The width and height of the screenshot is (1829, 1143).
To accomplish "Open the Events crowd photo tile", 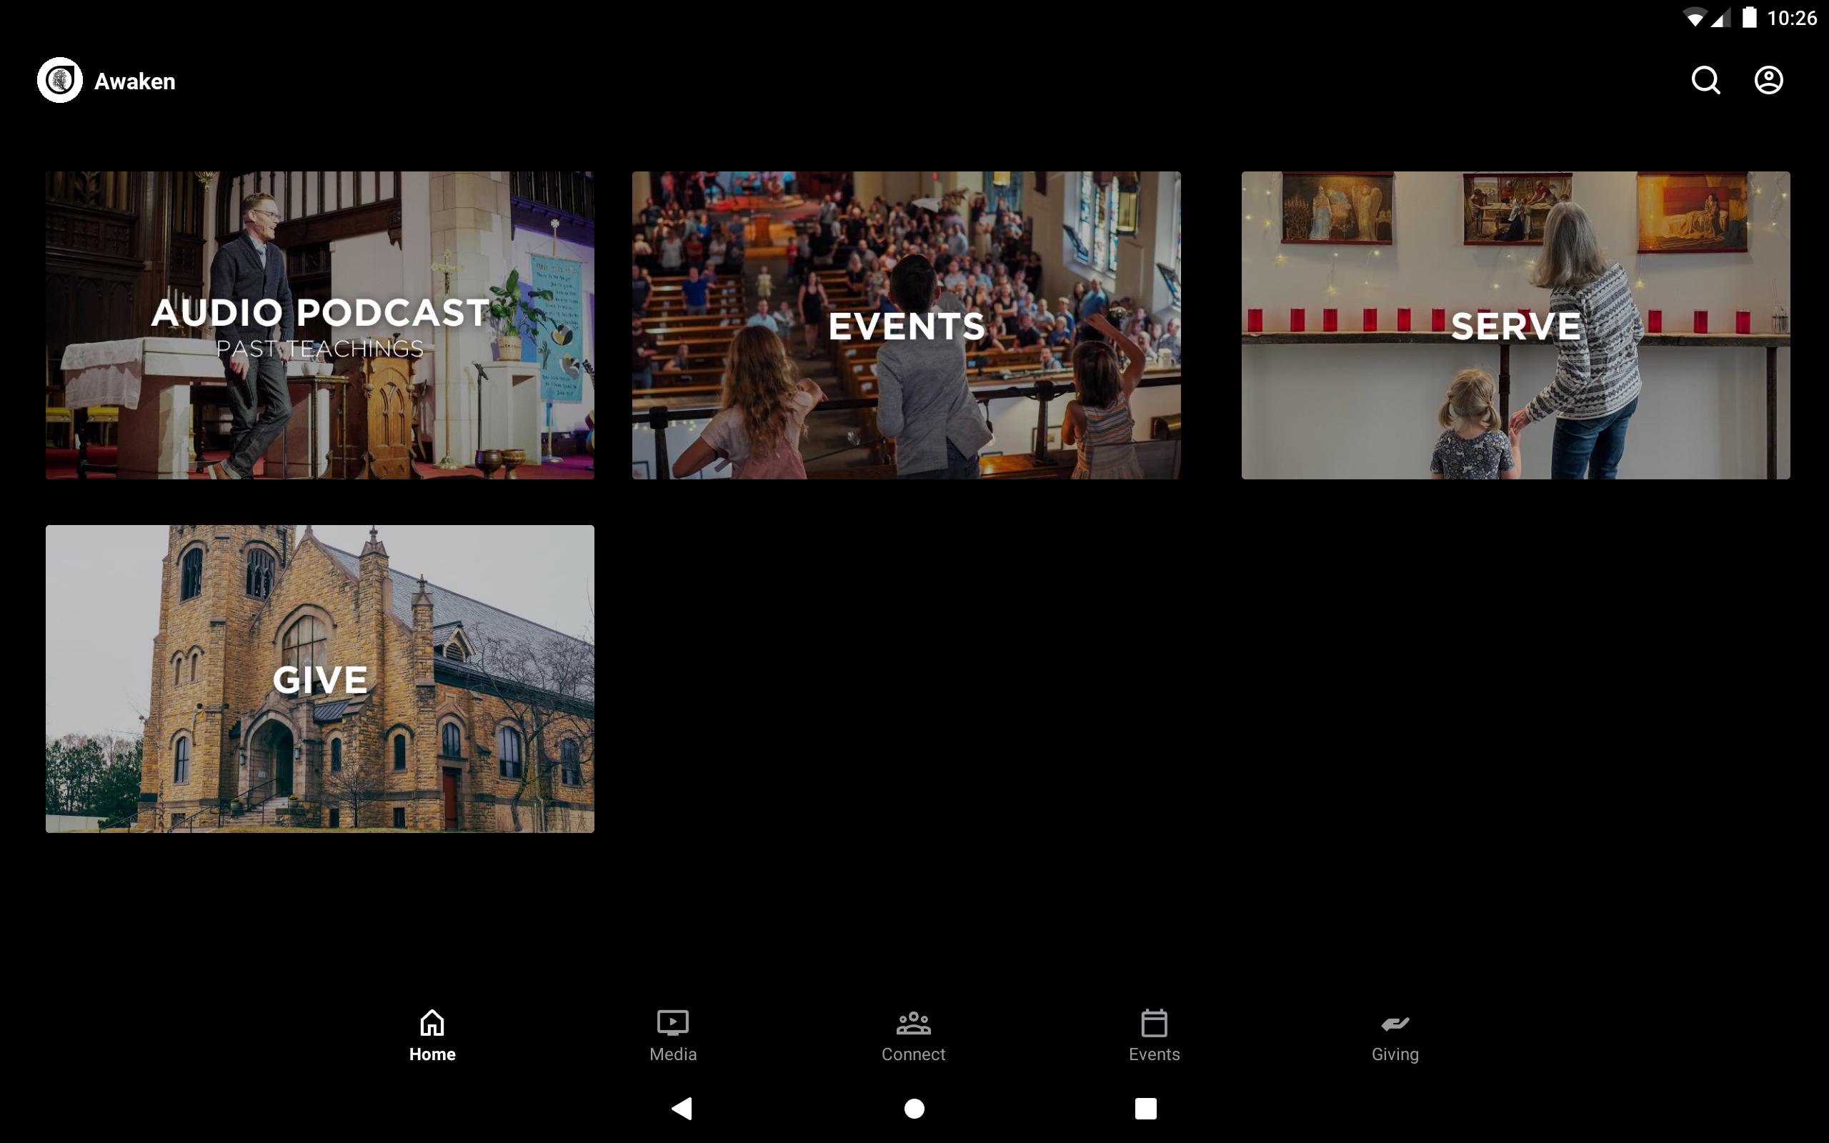I will click(906, 325).
